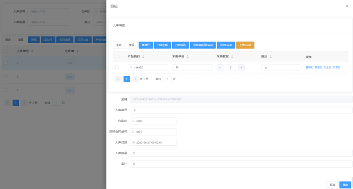The height and width of the screenshot is (189, 353).
Task: Sort background list by 仓库ID
Action: tap(78, 51)
